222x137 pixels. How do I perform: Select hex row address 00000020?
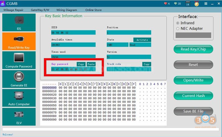point(50,95)
